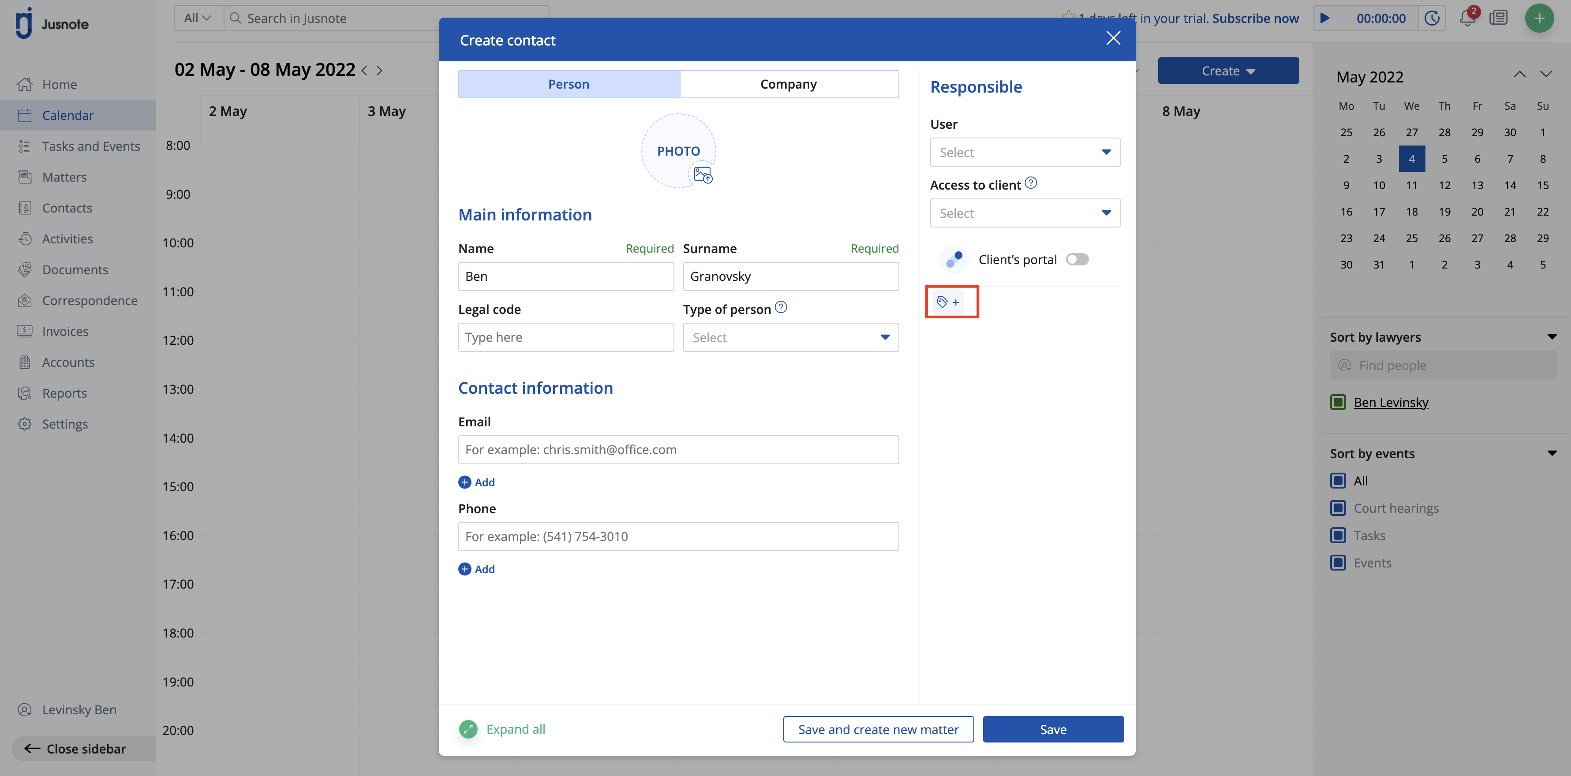Viewport: 1571px width, 776px height.
Task: Switch to the Company tab
Action: pos(789,84)
